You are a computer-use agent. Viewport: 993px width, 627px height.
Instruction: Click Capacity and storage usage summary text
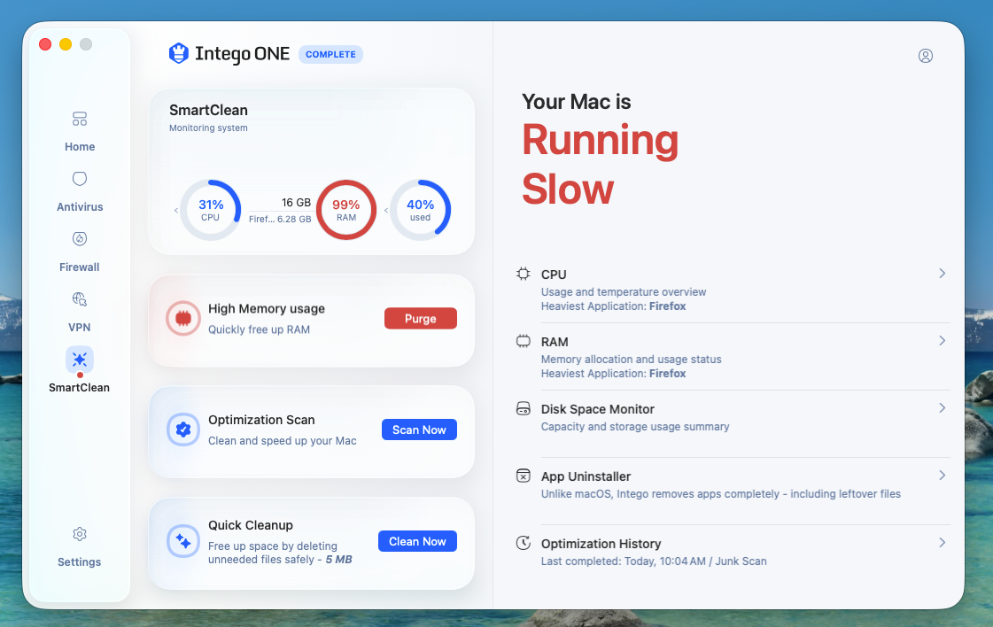tap(635, 426)
